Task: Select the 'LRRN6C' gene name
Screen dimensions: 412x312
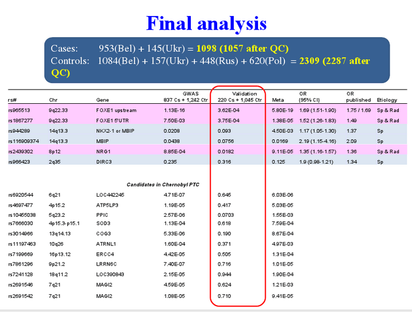Action: click(106, 264)
